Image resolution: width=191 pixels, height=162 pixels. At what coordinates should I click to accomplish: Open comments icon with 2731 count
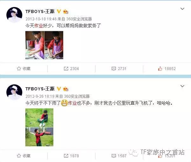tap(114, 69)
